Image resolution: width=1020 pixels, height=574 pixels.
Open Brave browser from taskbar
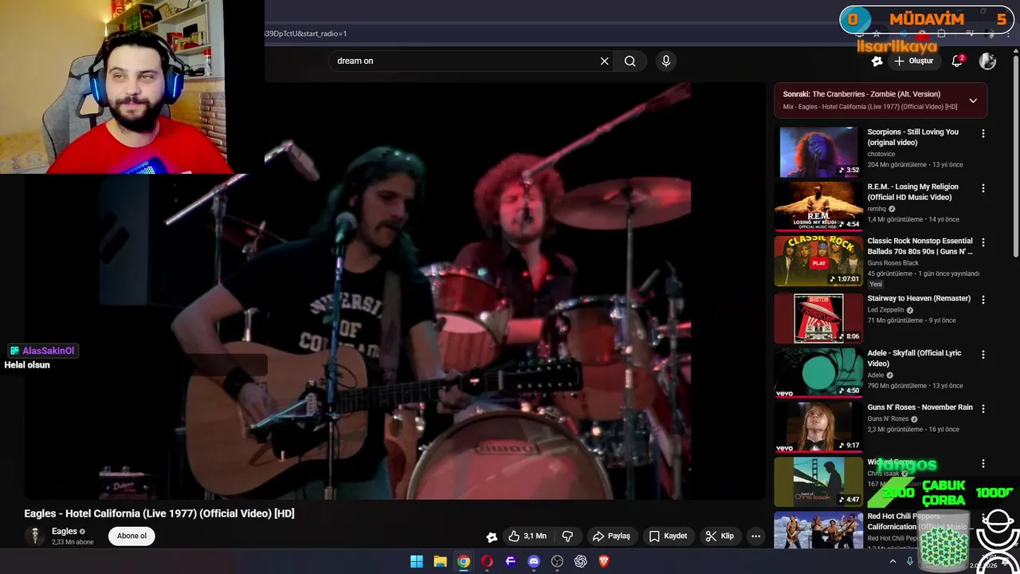click(x=604, y=561)
